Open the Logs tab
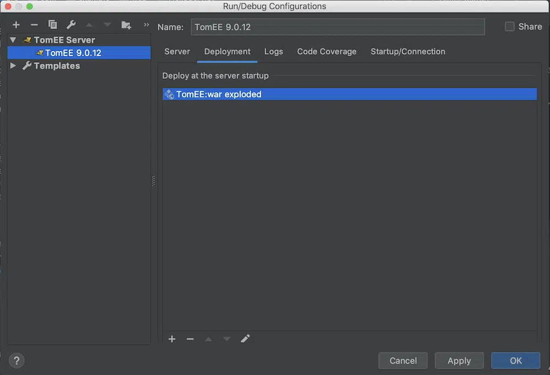 pos(273,52)
